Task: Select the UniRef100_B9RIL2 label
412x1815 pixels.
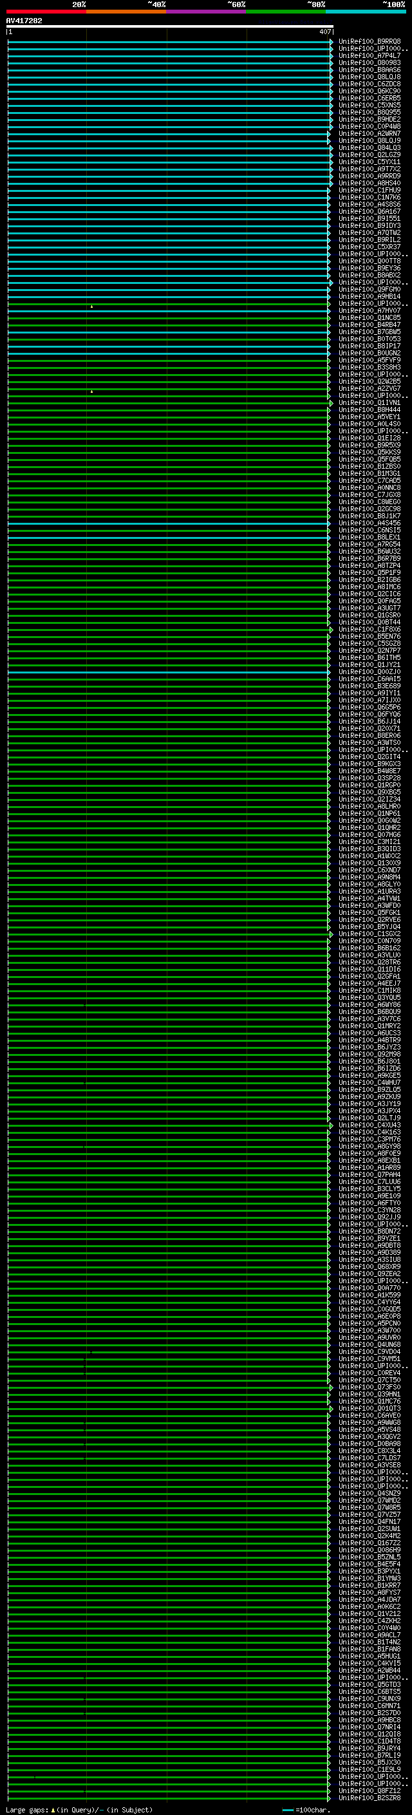Action: tap(370, 240)
